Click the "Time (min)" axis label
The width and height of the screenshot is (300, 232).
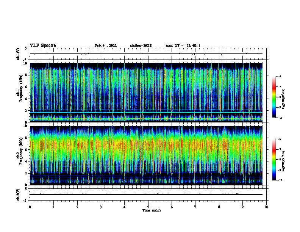(152, 210)
